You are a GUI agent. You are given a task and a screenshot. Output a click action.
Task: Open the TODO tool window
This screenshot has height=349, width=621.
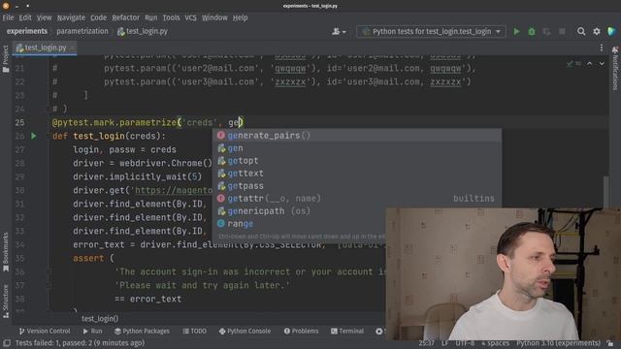coord(194,331)
